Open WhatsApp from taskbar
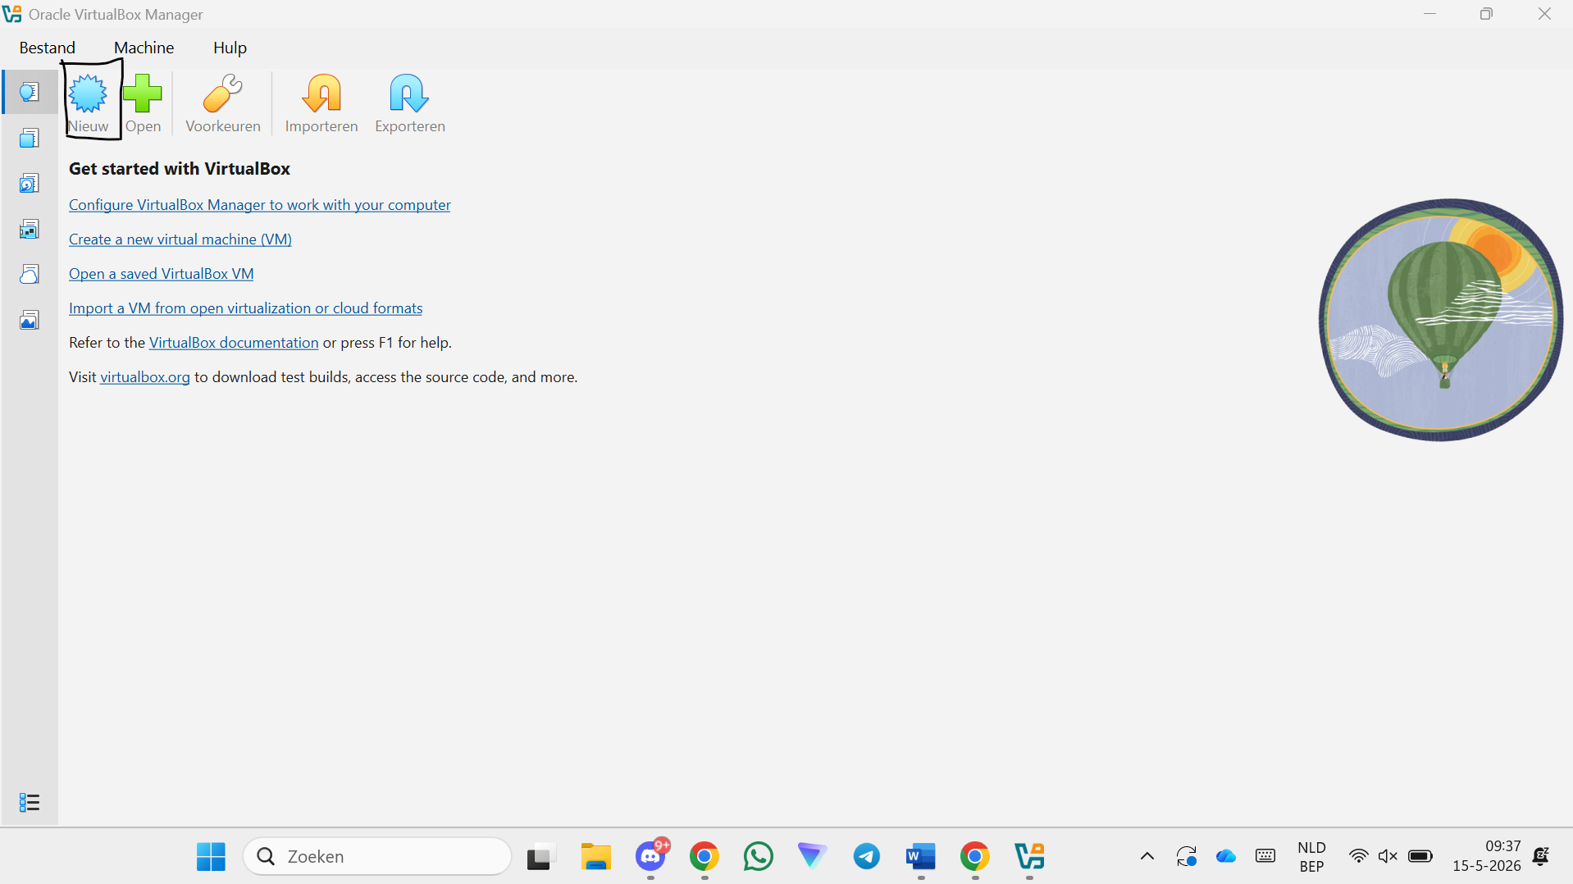This screenshot has width=1573, height=884. tap(759, 856)
